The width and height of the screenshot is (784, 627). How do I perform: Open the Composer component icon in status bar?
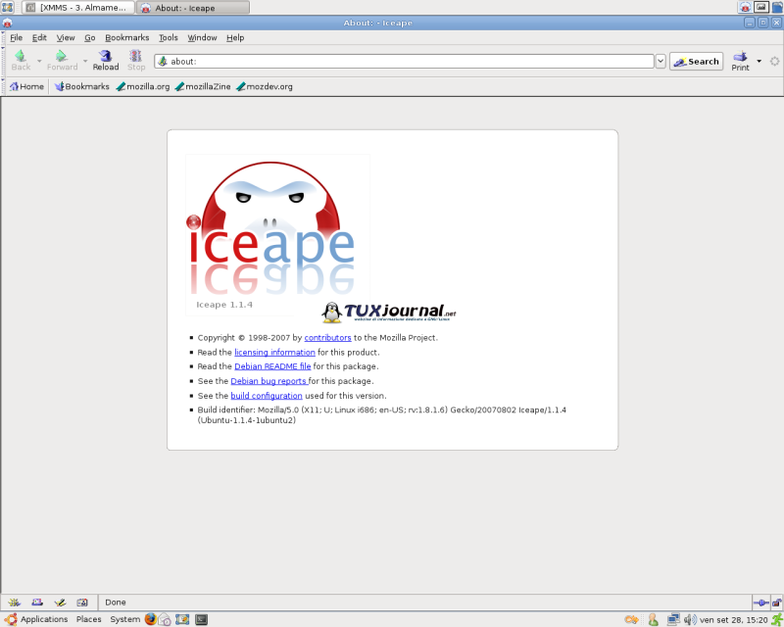60,602
